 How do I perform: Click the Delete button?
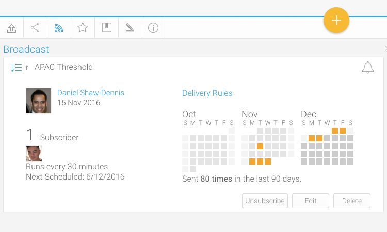[x=352, y=201]
